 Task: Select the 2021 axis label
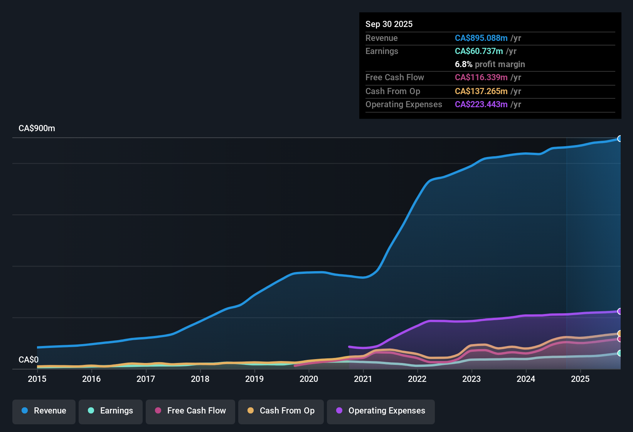pos(363,379)
